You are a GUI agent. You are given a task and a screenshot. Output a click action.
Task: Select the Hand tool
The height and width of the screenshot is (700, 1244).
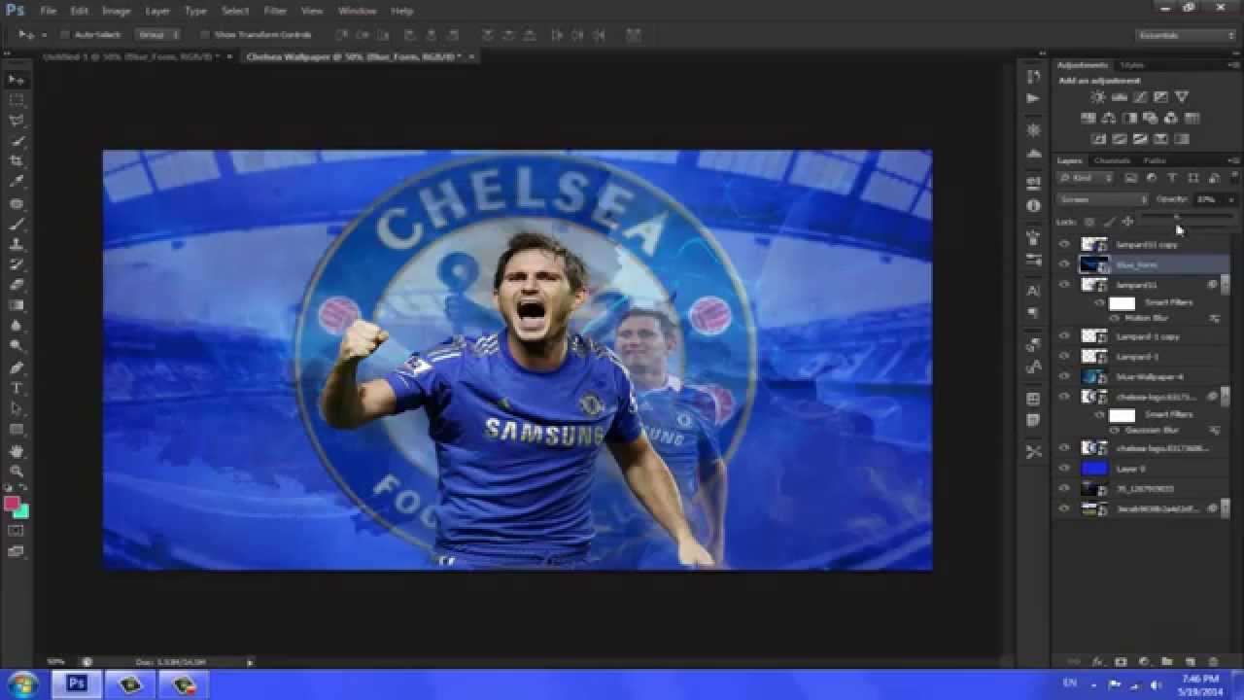[17, 450]
